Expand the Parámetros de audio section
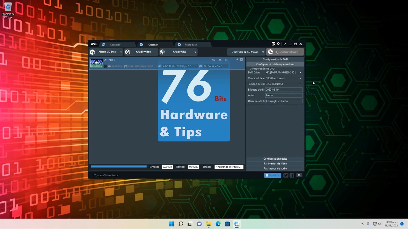Viewport: 408px width, 229px height. pos(275,169)
